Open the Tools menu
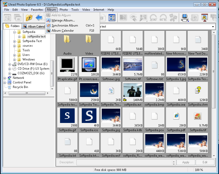Image resolution: width=219 pixels, height=174 pixels. click(x=75, y=10)
